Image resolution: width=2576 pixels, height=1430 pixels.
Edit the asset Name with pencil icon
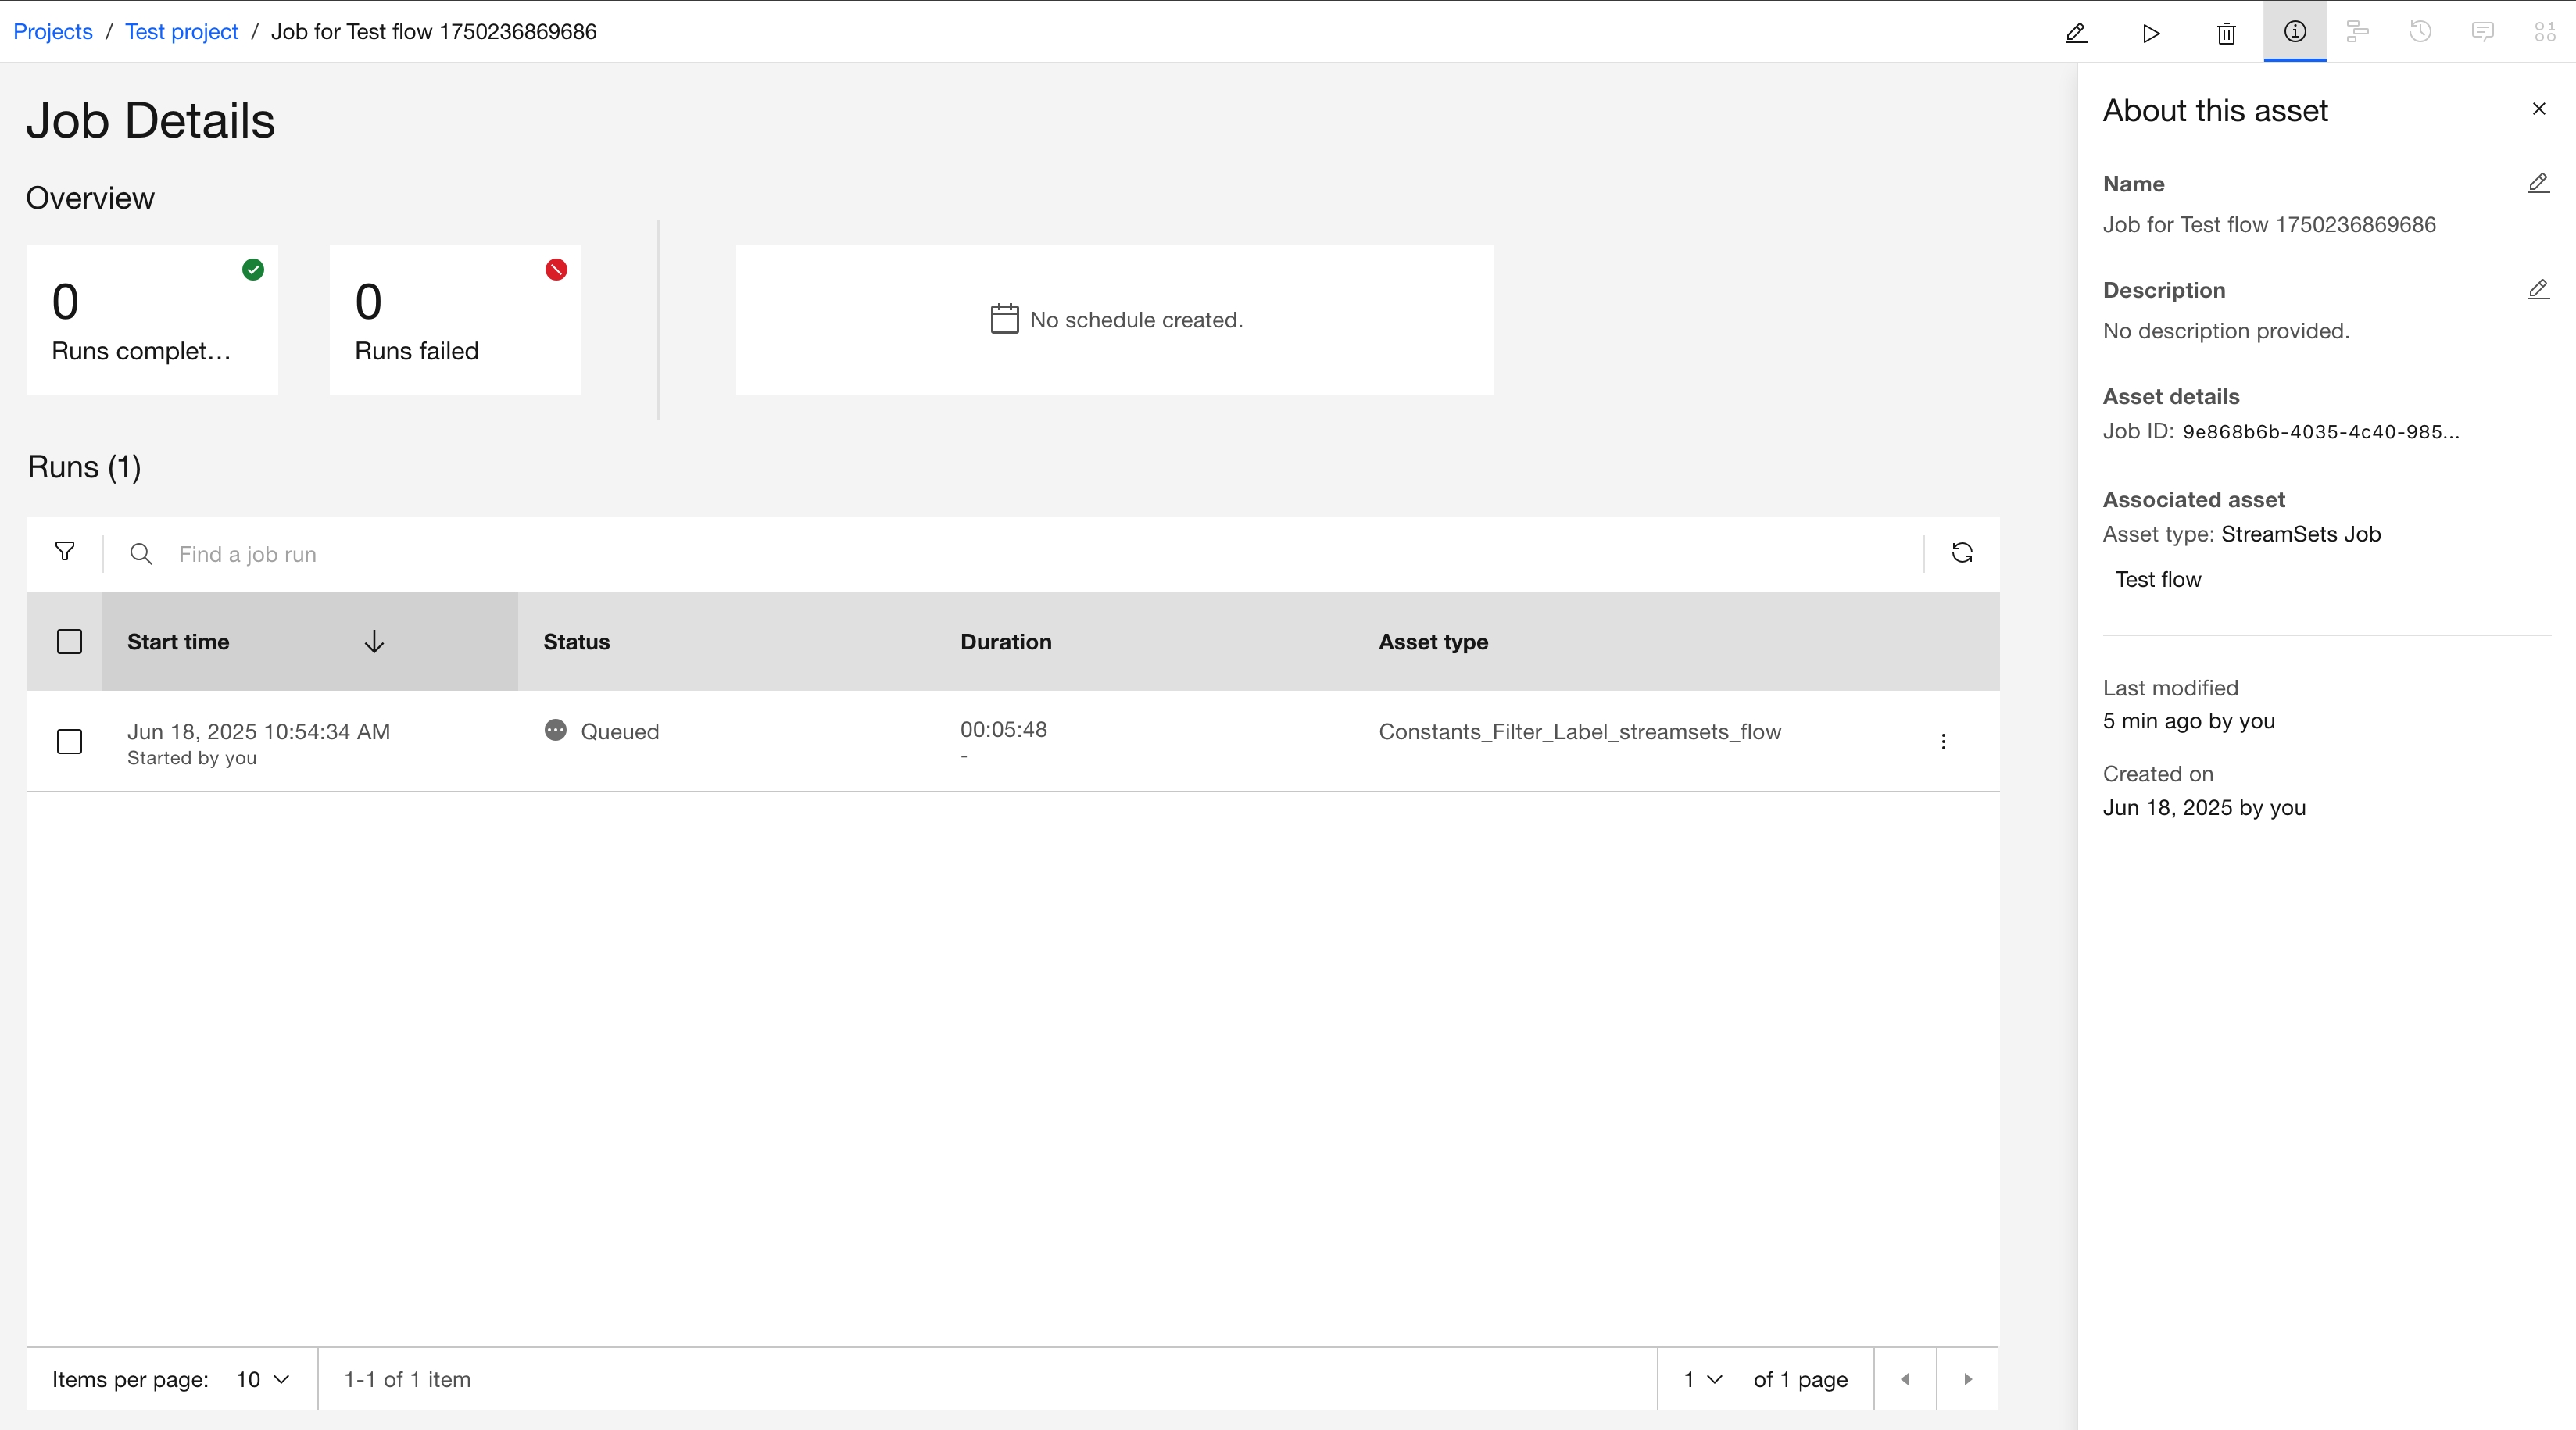tap(2538, 183)
